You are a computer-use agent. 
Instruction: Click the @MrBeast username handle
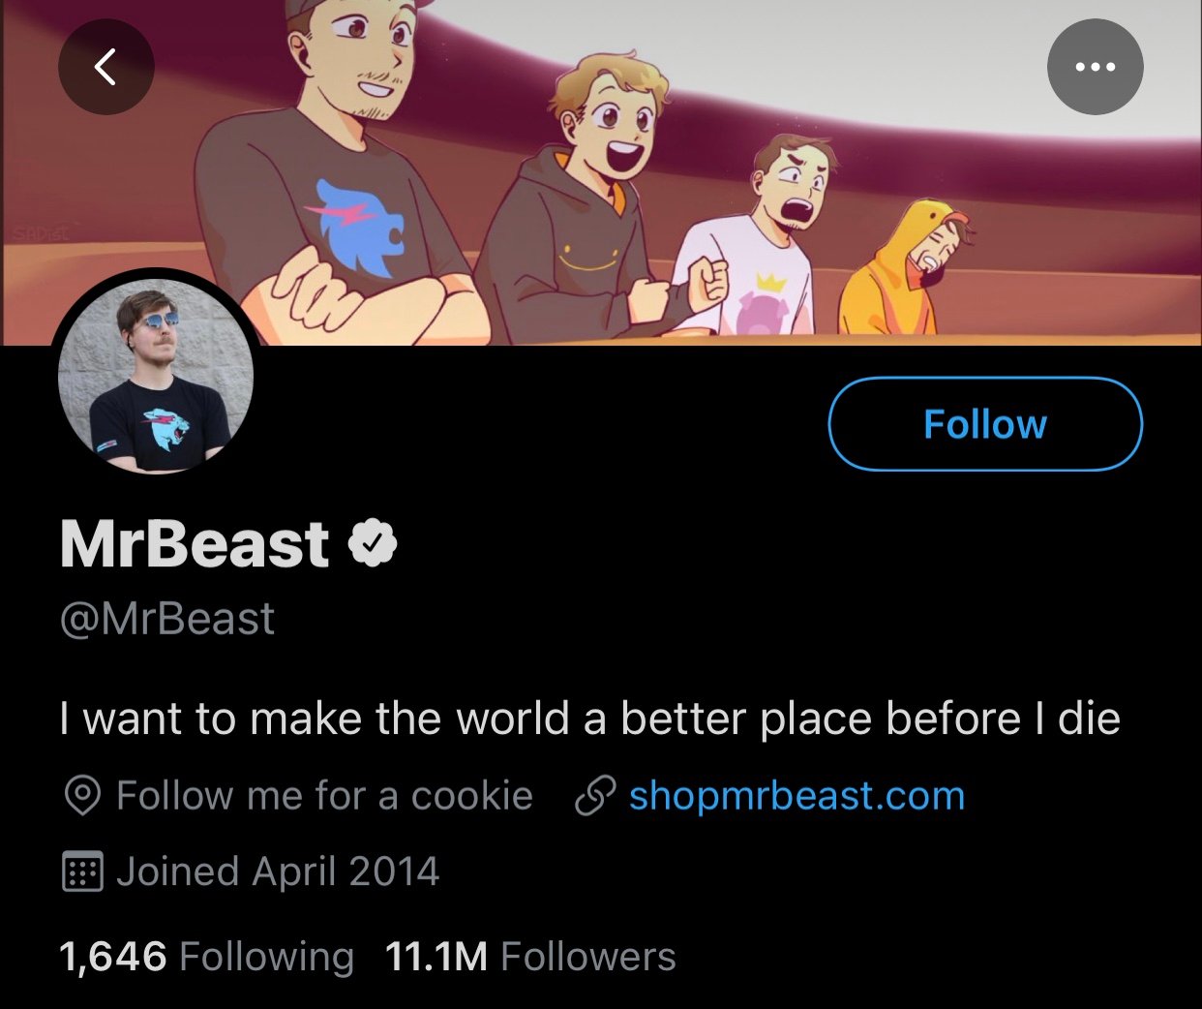click(x=166, y=617)
